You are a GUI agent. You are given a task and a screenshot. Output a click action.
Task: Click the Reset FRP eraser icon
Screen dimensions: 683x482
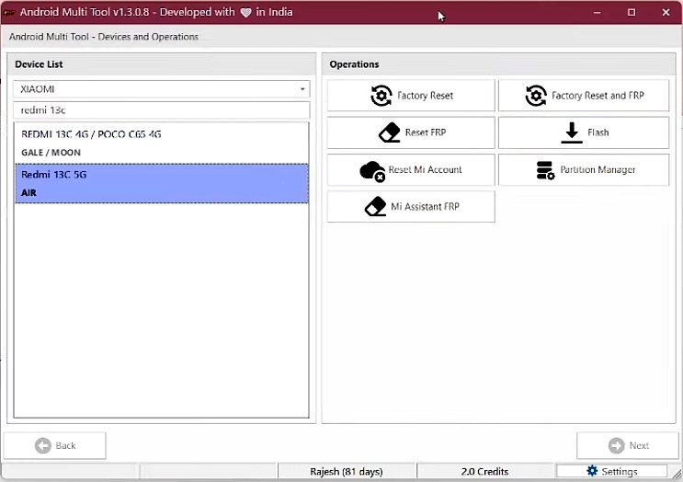(x=390, y=132)
